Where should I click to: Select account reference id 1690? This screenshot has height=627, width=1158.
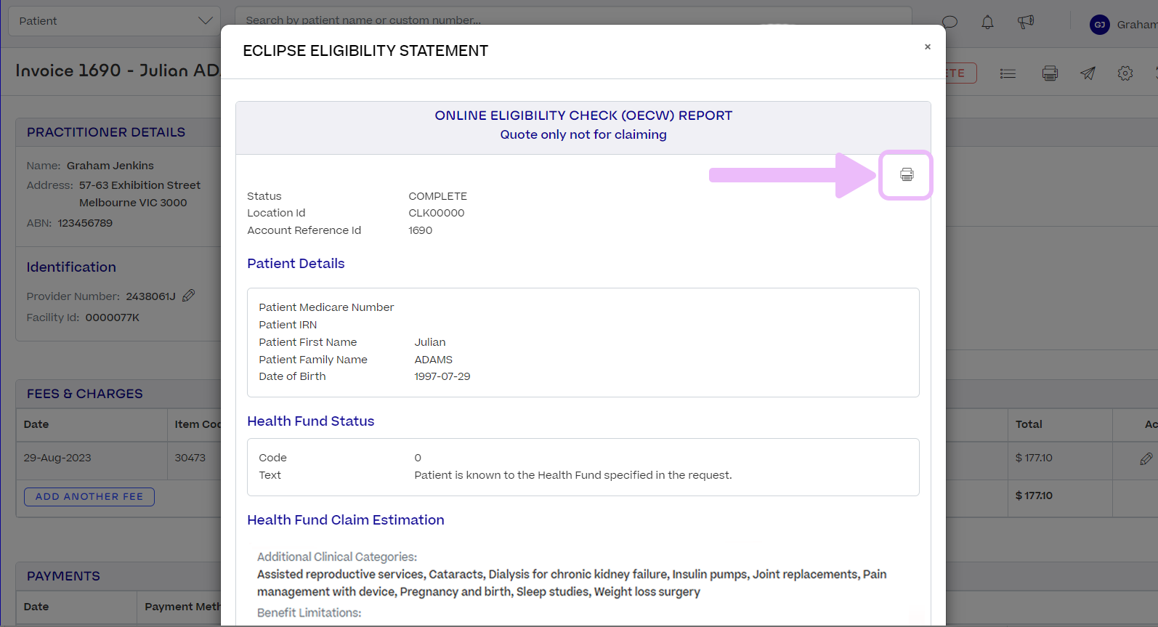coord(421,230)
